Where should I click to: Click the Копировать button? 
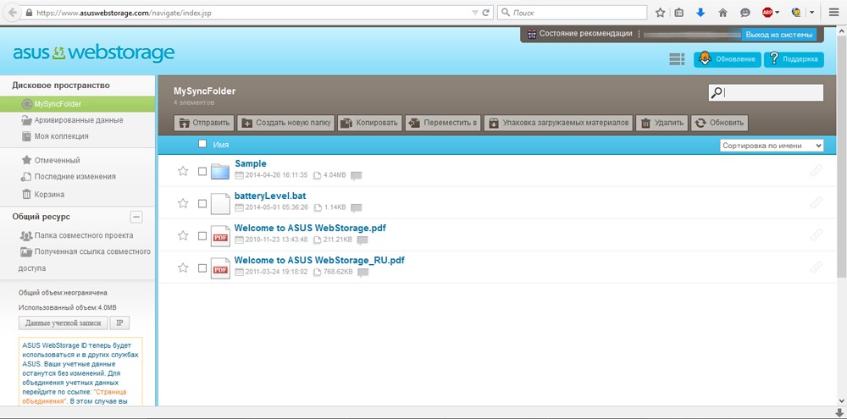point(370,123)
